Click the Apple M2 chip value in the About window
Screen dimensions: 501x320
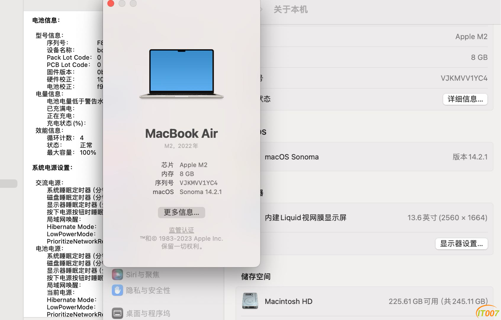pos(193,165)
